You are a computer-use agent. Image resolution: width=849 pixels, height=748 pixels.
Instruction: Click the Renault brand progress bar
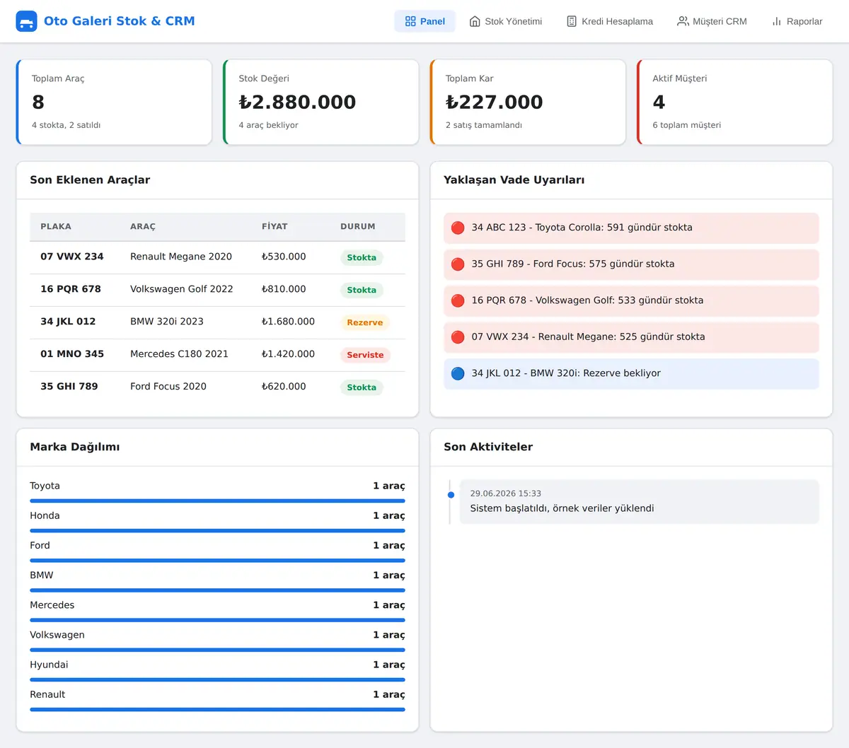[x=217, y=709]
